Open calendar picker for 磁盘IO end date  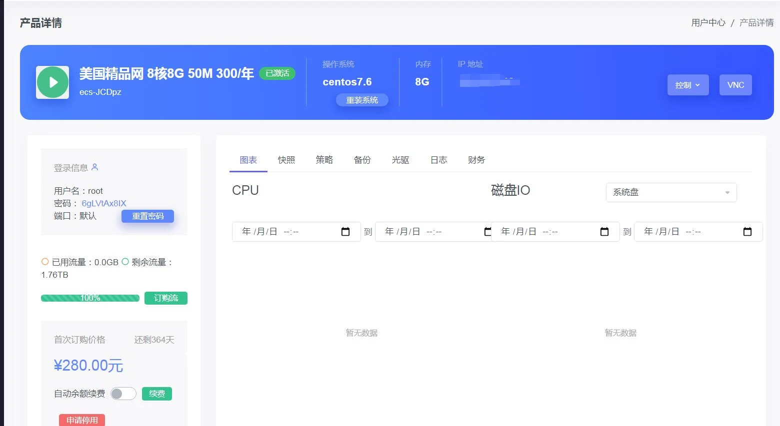(747, 232)
